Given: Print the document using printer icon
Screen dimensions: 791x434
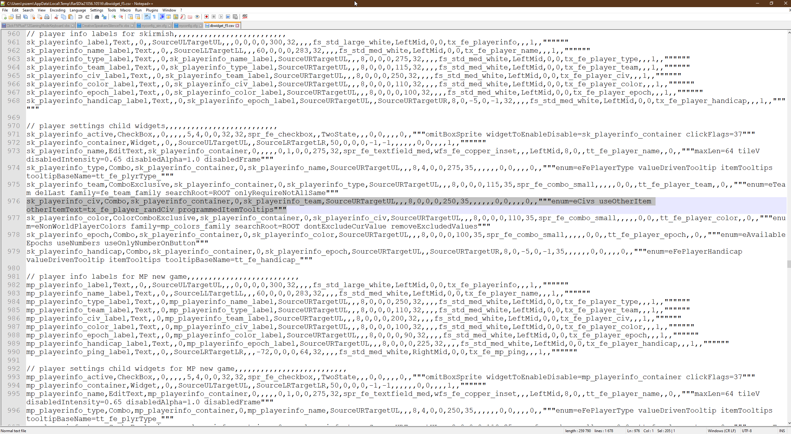Looking at the screenshot, I should pos(47,17).
